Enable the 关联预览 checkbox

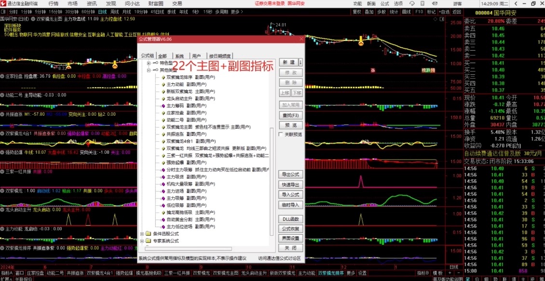tap(281, 134)
